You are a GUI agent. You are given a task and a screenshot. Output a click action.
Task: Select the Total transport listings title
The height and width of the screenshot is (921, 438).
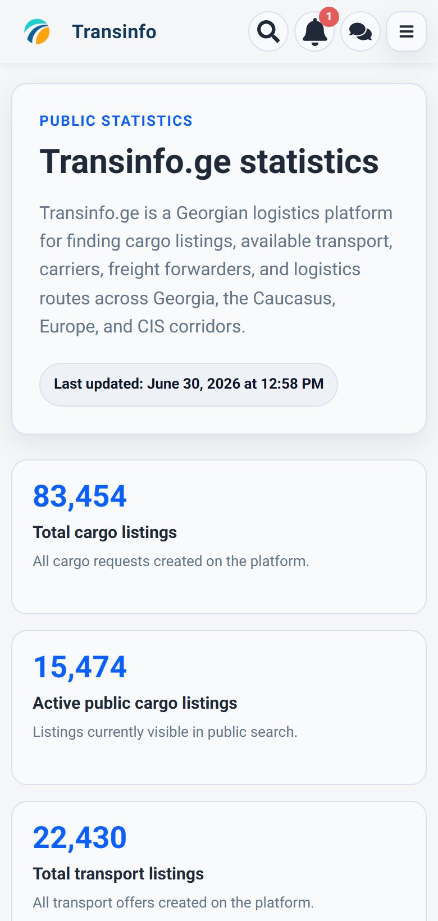click(118, 874)
